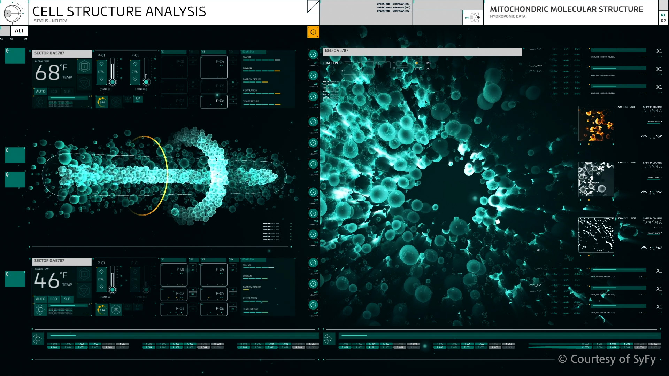Click circular icon at right timeline start
The width and height of the screenshot is (669, 376).
coord(329,339)
